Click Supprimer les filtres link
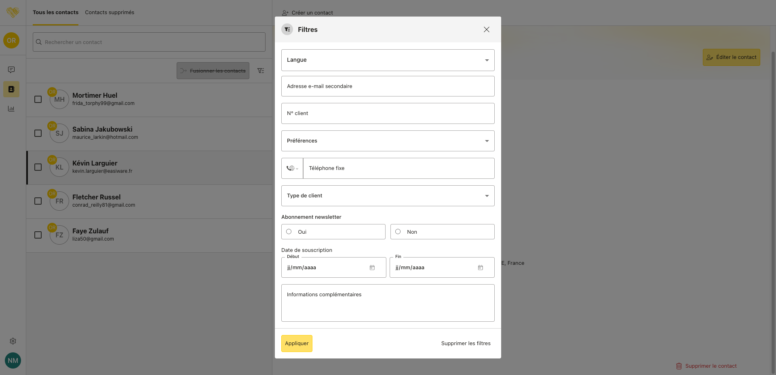This screenshot has width=776, height=375. coord(466,344)
